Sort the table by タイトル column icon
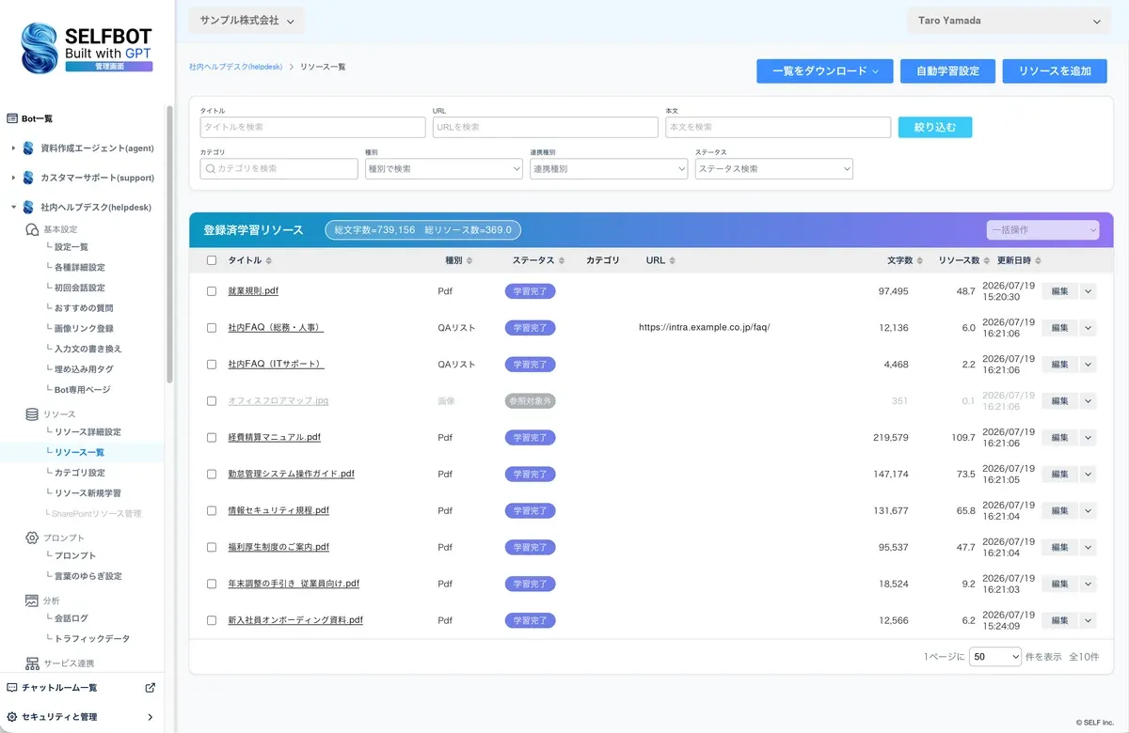Screen dimensions: 1129x733 point(269,261)
